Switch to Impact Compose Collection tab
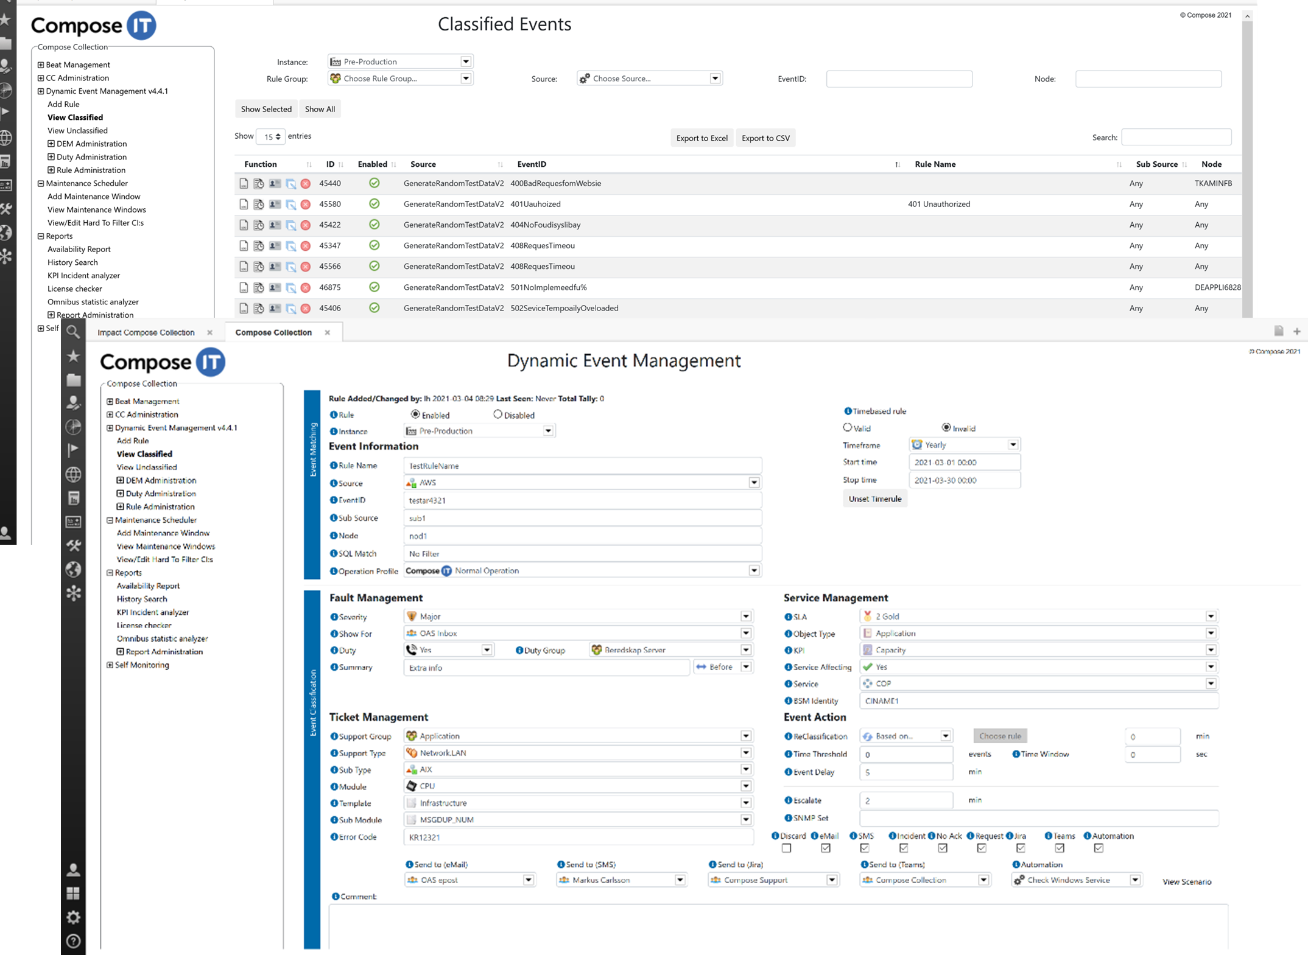The width and height of the screenshot is (1308, 955). point(146,332)
